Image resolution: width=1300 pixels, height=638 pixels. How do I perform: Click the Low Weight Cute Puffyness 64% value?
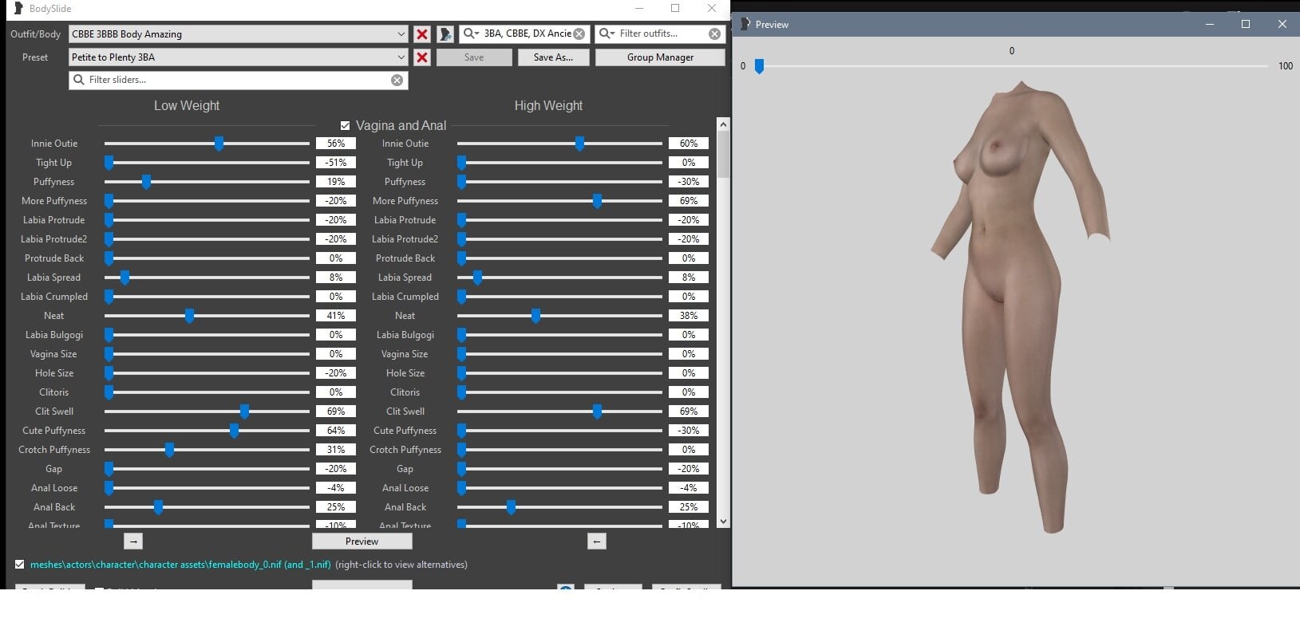pos(336,431)
